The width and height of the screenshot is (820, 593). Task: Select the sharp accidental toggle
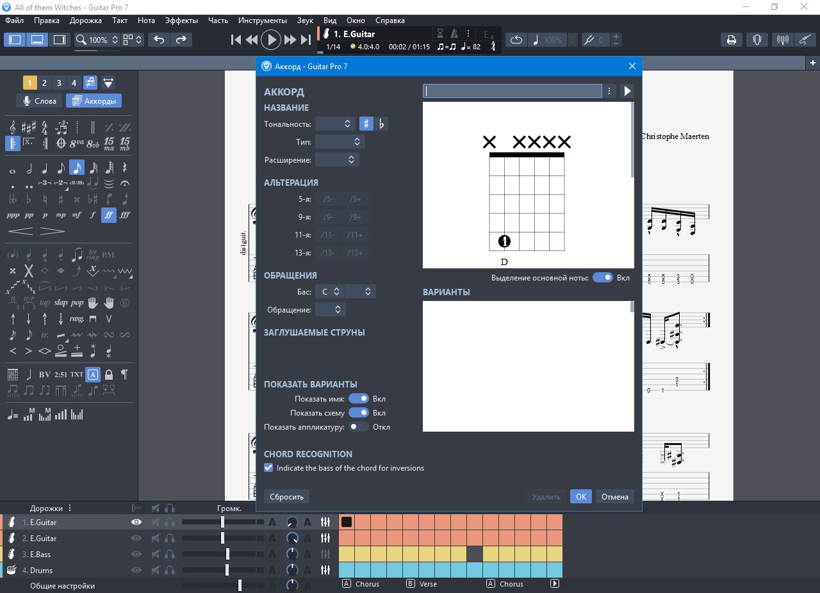pyautogui.click(x=366, y=124)
